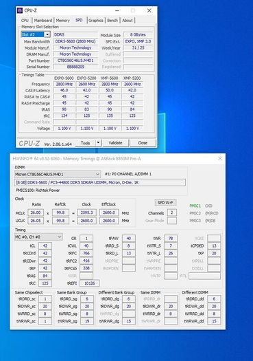This screenshot has height=361, width=253.
Task: Minimize the CPU-Z window
Action: [117, 10]
